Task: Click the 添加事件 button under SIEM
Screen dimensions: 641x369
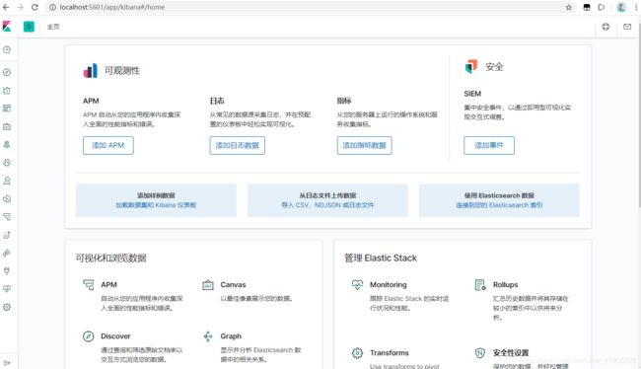Action: pyautogui.click(x=489, y=145)
